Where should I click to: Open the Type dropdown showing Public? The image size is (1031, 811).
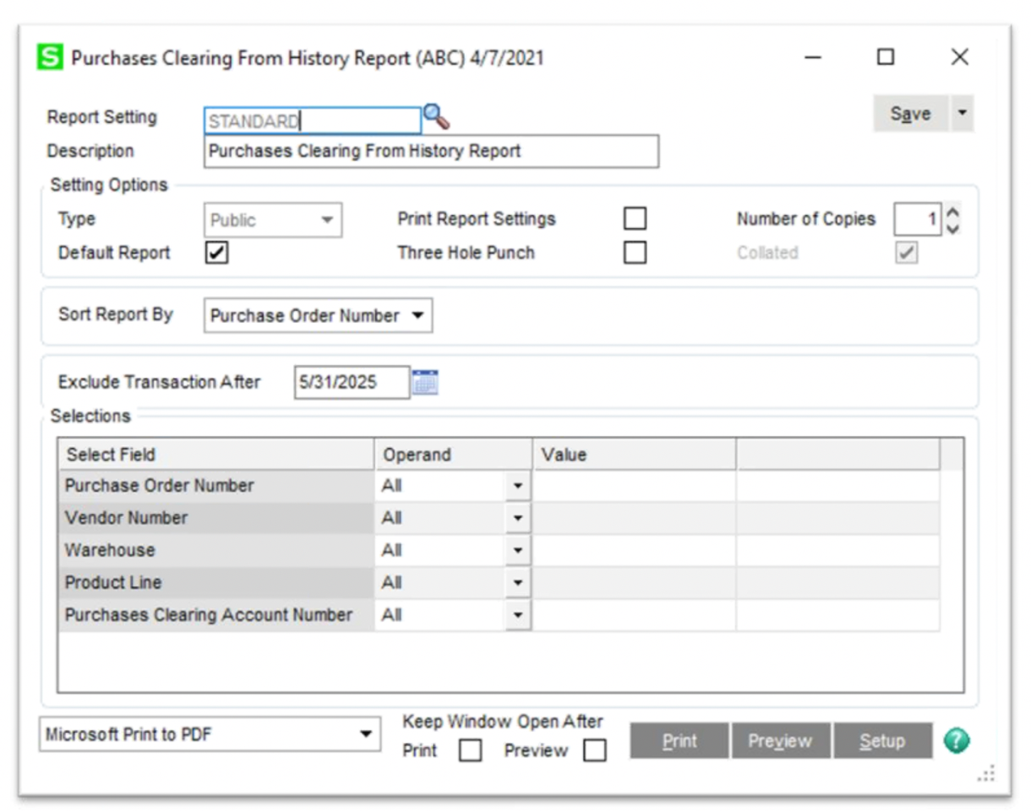(x=327, y=220)
